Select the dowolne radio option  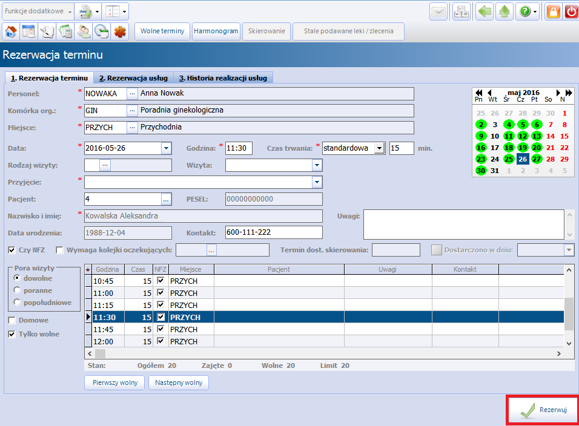pyautogui.click(x=16, y=278)
